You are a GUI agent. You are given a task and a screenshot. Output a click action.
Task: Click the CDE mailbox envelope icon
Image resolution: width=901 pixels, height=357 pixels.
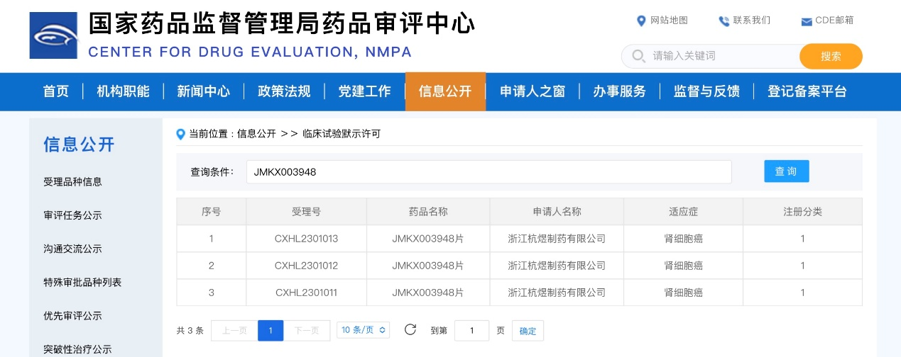806,21
